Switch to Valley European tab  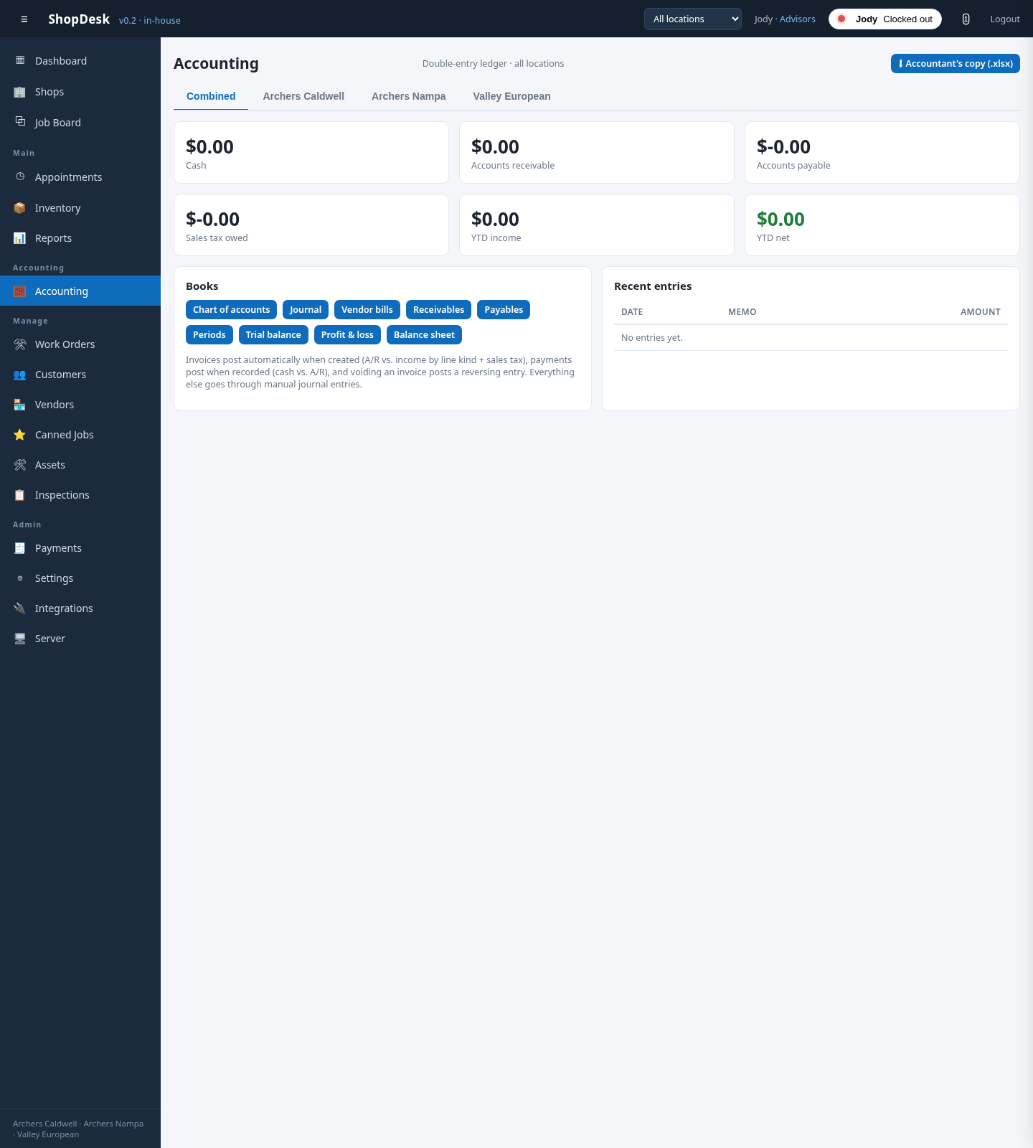[512, 96]
